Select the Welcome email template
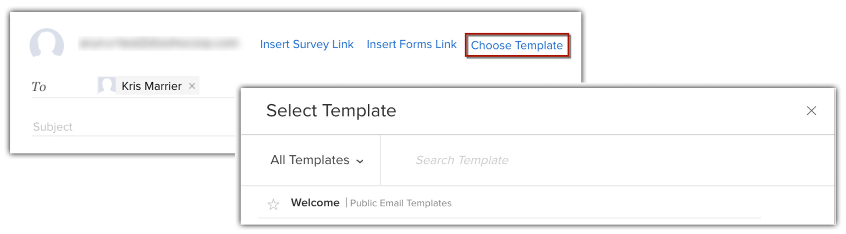Viewport: 846px width, 234px height. (315, 203)
